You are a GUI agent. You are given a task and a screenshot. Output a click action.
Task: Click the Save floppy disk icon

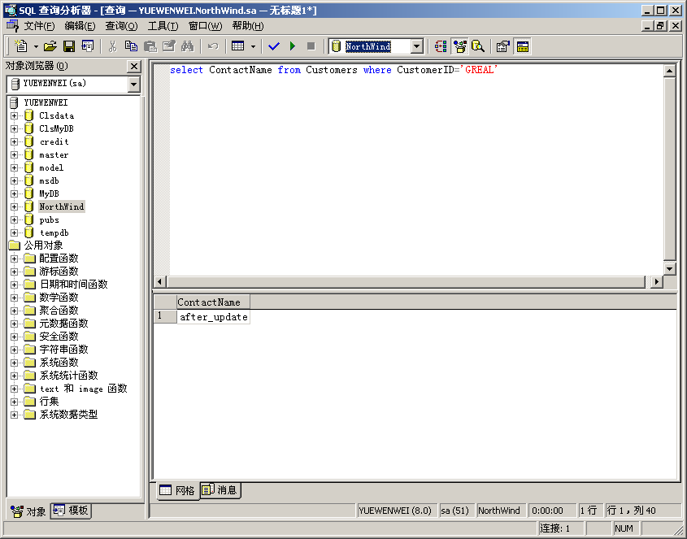click(69, 46)
